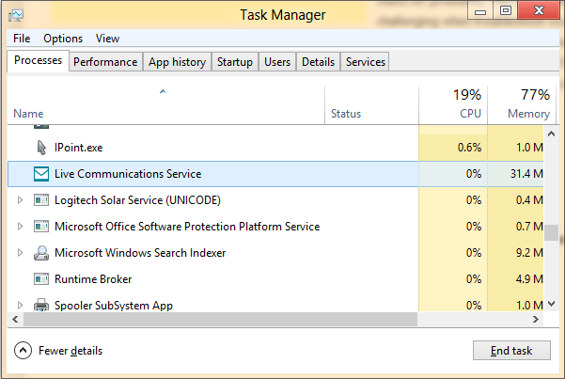Viewport: 565px width, 379px height.
Task: Click the vertical scrollbar down arrow
Action: point(551,304)
